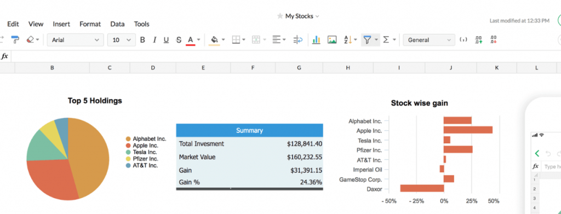This screenshot has width=561, height=214.
Task: Open the Data menu
Action: tap(117, 24)
